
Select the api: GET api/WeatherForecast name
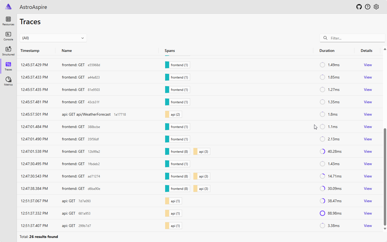point(86,114)
